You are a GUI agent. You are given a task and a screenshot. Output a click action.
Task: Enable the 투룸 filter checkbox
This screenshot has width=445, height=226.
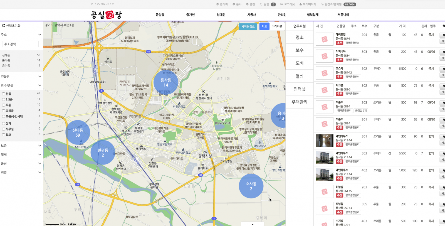tap(4, 105)
